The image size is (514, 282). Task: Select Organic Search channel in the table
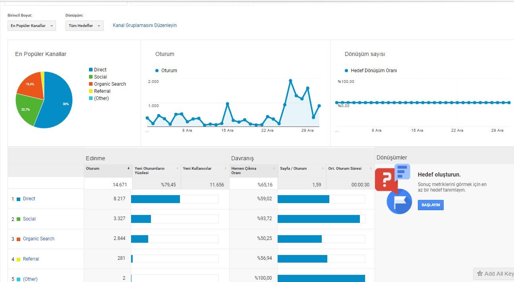[x=39, y=239]
